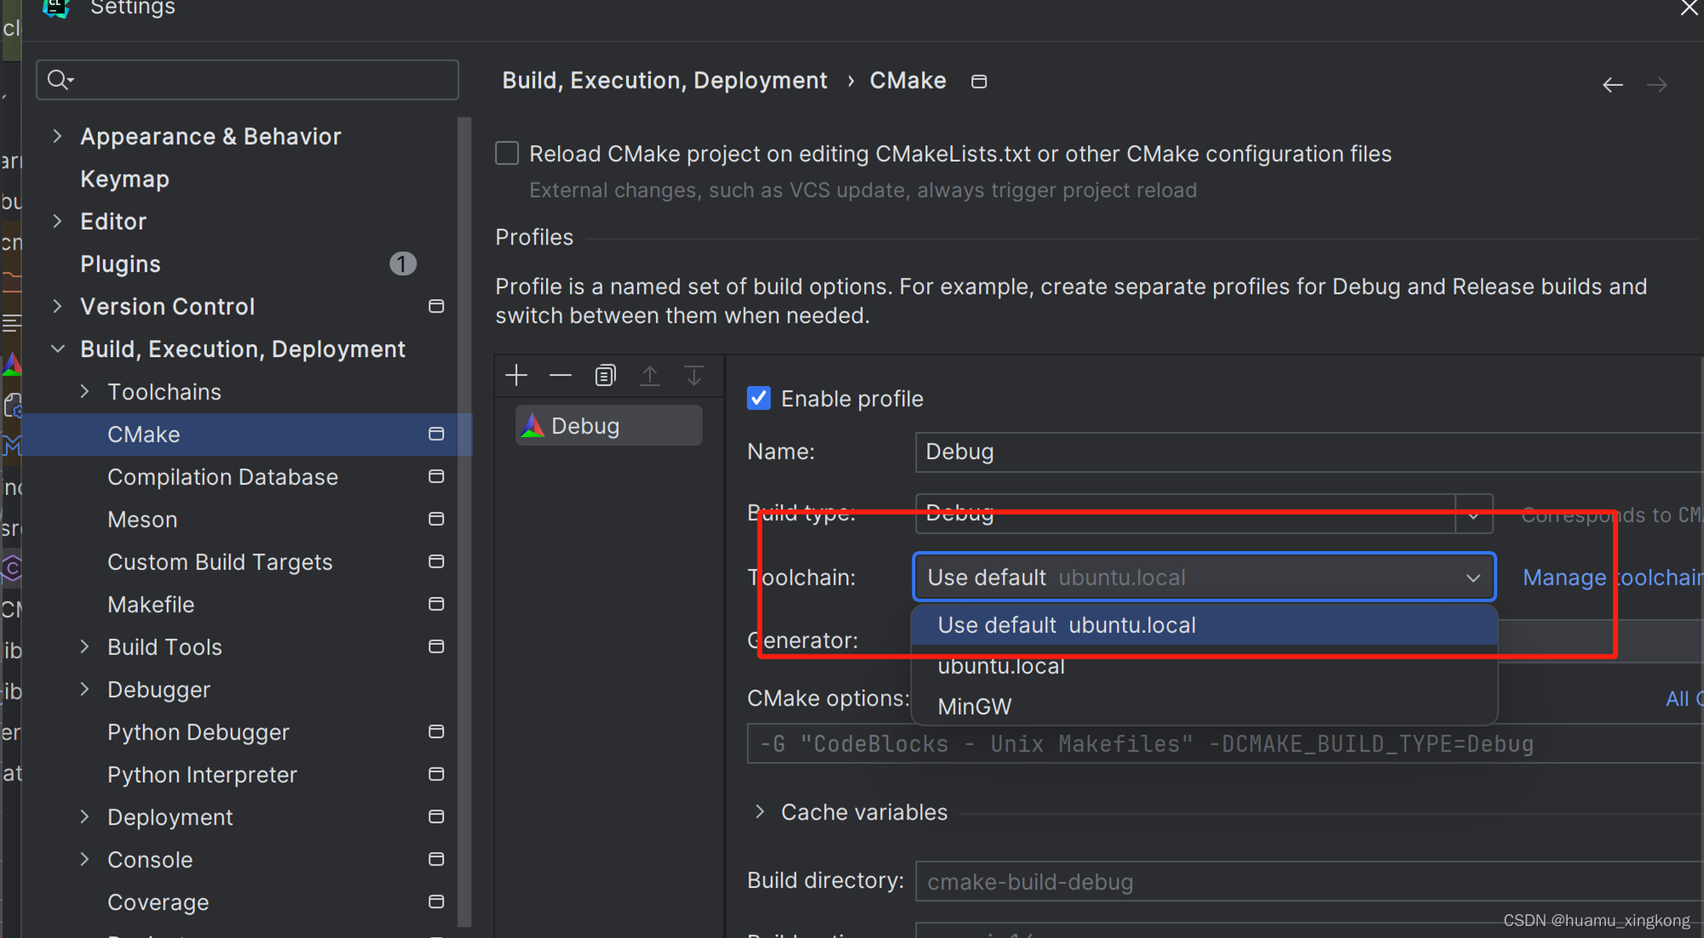The image size is (1704, 938).
Task: Click the copy profile icon
Action: point(605,376)
